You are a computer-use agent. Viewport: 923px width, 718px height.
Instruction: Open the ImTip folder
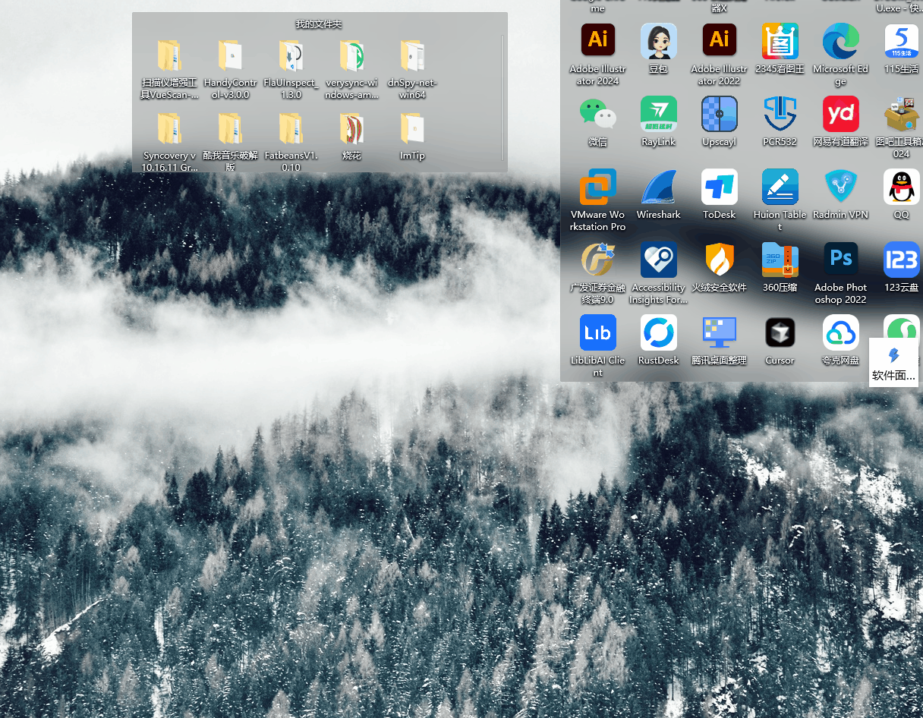coord(412,137)
